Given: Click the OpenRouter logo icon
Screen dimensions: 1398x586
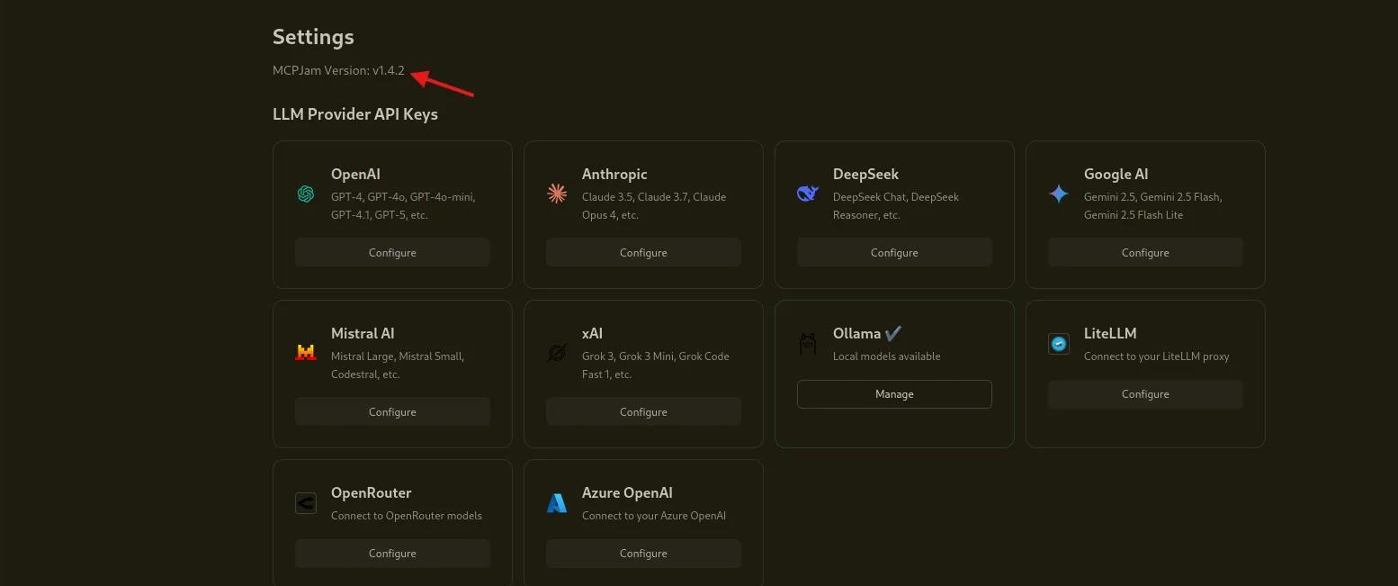Looking at the screenshot, I should click(x=306, y=503).
